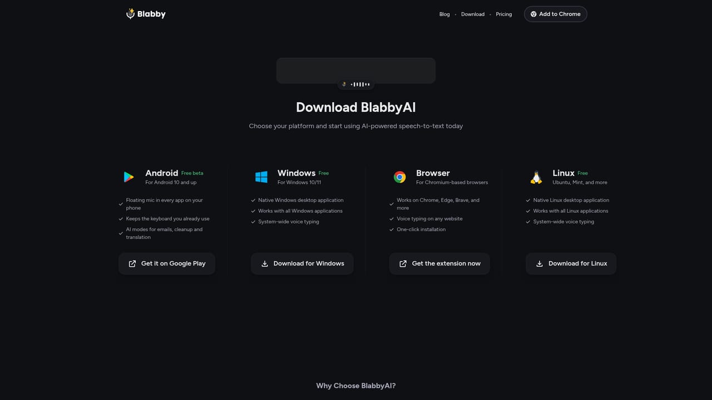Click the Android Google Play logo icon
Viewport: 712px width, 400px height.
[x=129, y=177]
